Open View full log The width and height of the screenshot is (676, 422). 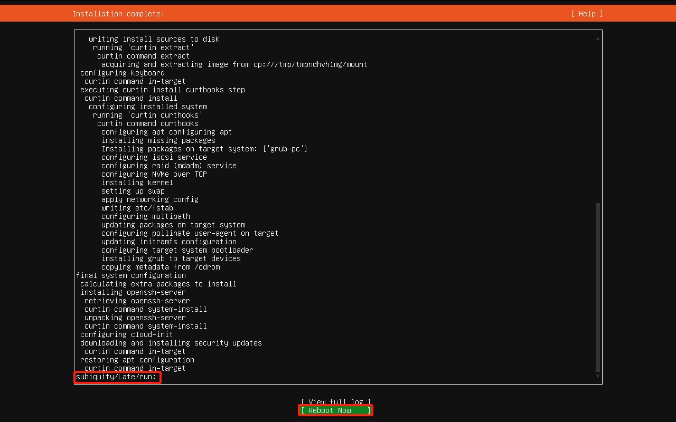click(x=336, y=402)
